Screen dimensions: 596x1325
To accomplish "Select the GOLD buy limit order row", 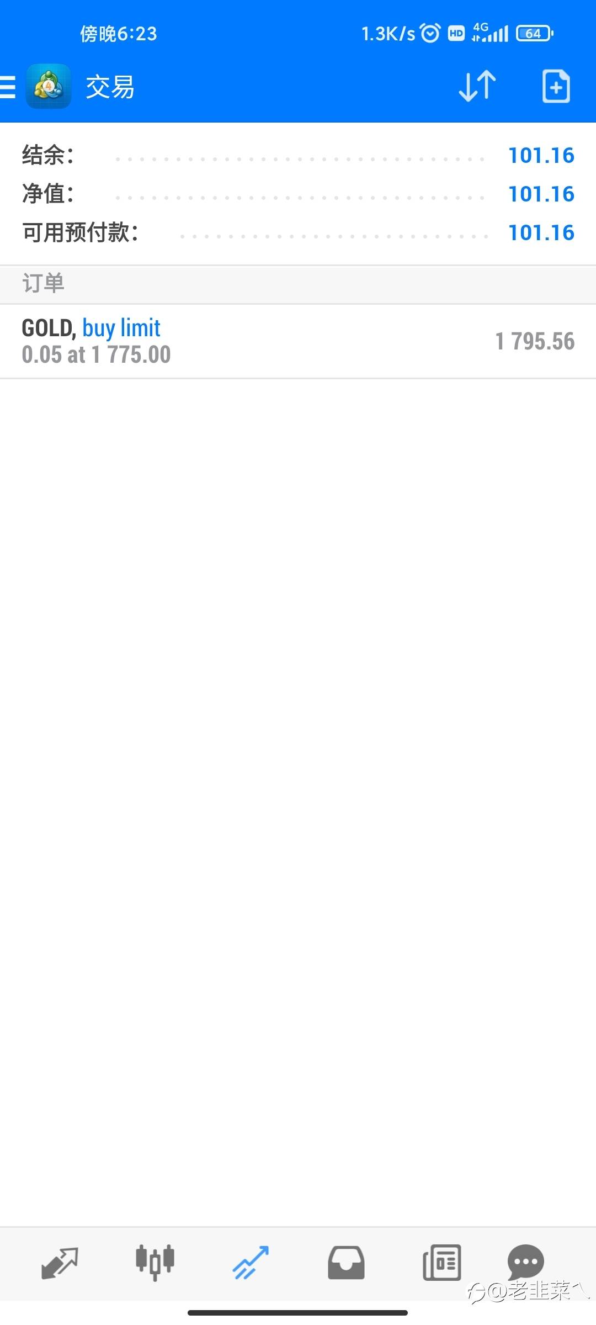I will click(x=298, y=341).
